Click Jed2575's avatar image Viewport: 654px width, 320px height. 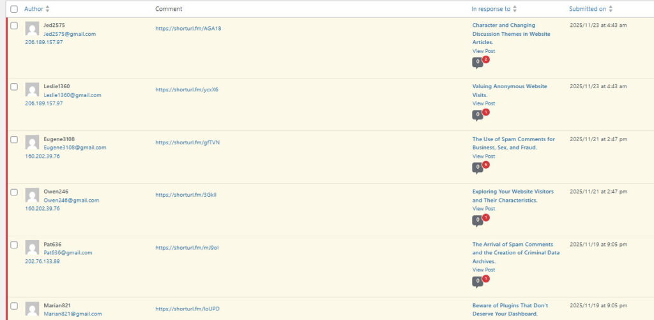click(x=32, y=29)
